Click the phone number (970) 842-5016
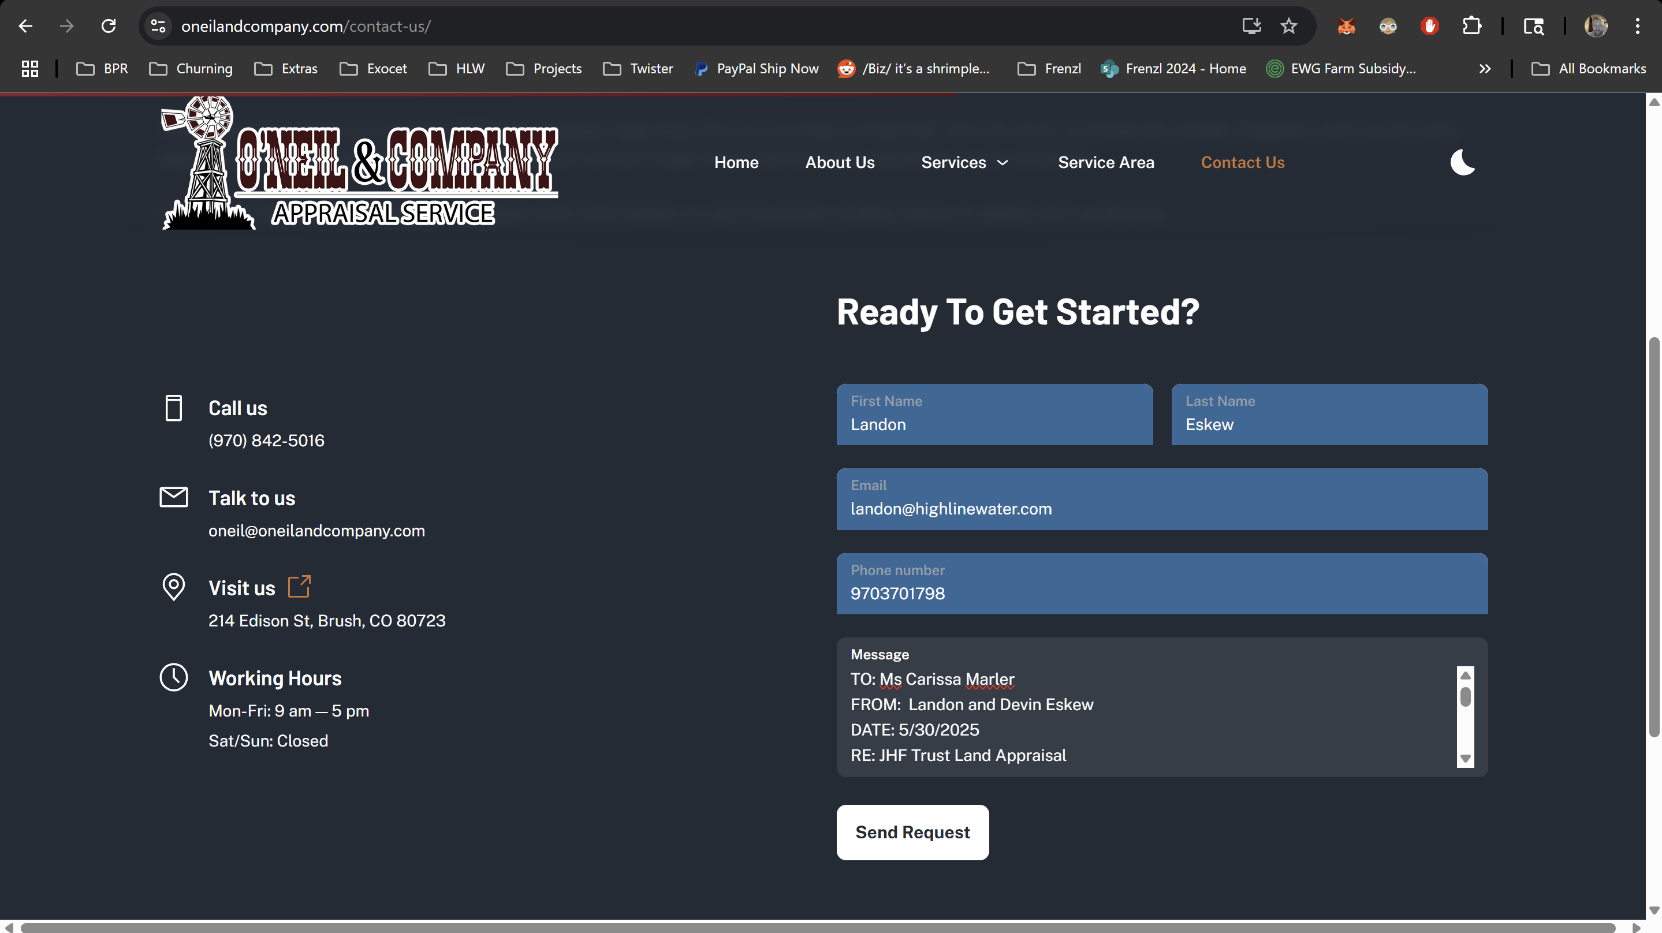The height and width of the screenshot is (933, 1662). [x=266, y=440]
